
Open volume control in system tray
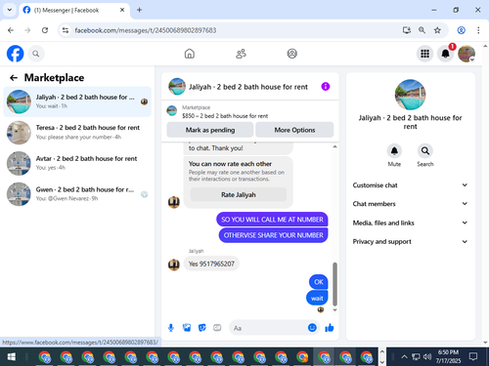427,357
